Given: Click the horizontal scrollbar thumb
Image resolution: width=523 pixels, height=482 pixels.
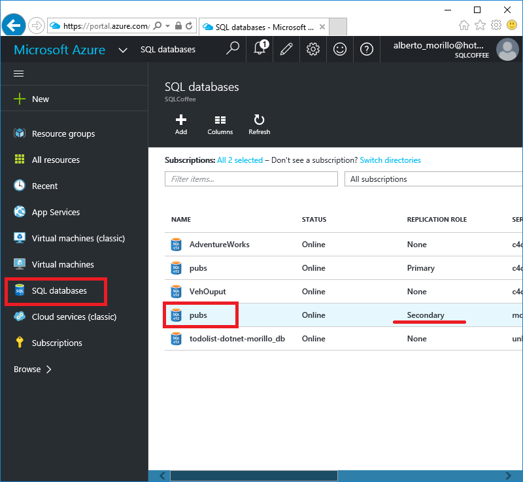Looking at the screenshot, I should coord(254,475).
